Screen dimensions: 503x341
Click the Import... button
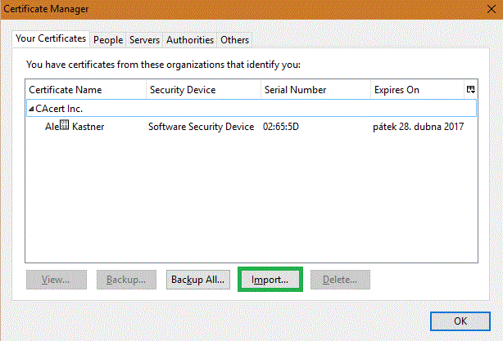click(270, 280)
